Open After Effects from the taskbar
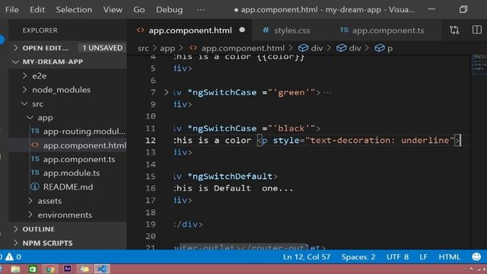487x274 pixels. [x=67, y=269]
